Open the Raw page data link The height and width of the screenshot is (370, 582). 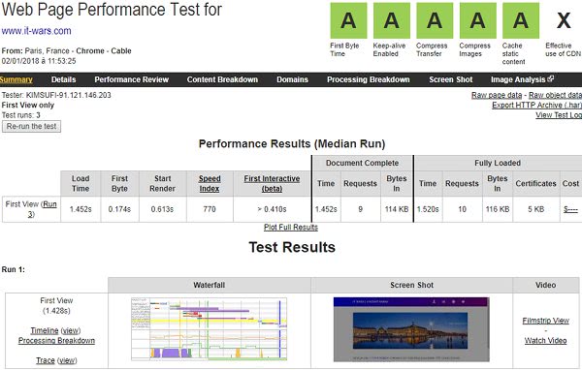click(497, 95)
